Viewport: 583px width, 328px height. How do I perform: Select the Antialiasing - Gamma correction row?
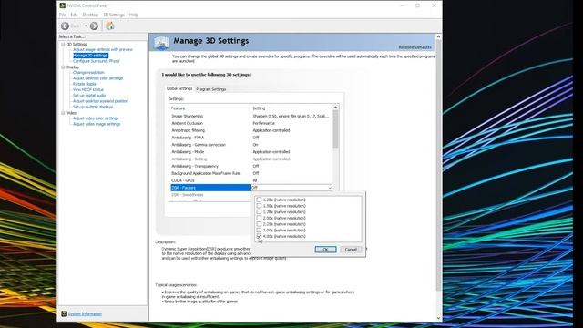coord(251,145)
